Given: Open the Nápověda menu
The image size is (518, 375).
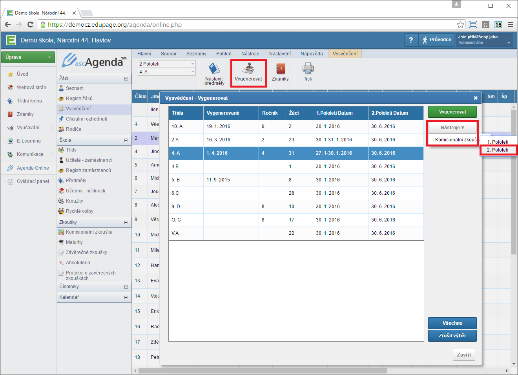Looking at the screenshot, I should click(312, 54).
